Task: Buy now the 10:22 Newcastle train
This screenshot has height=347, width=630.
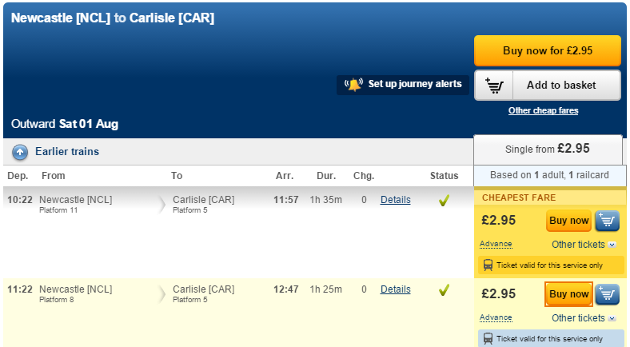Action: point(568,221)
